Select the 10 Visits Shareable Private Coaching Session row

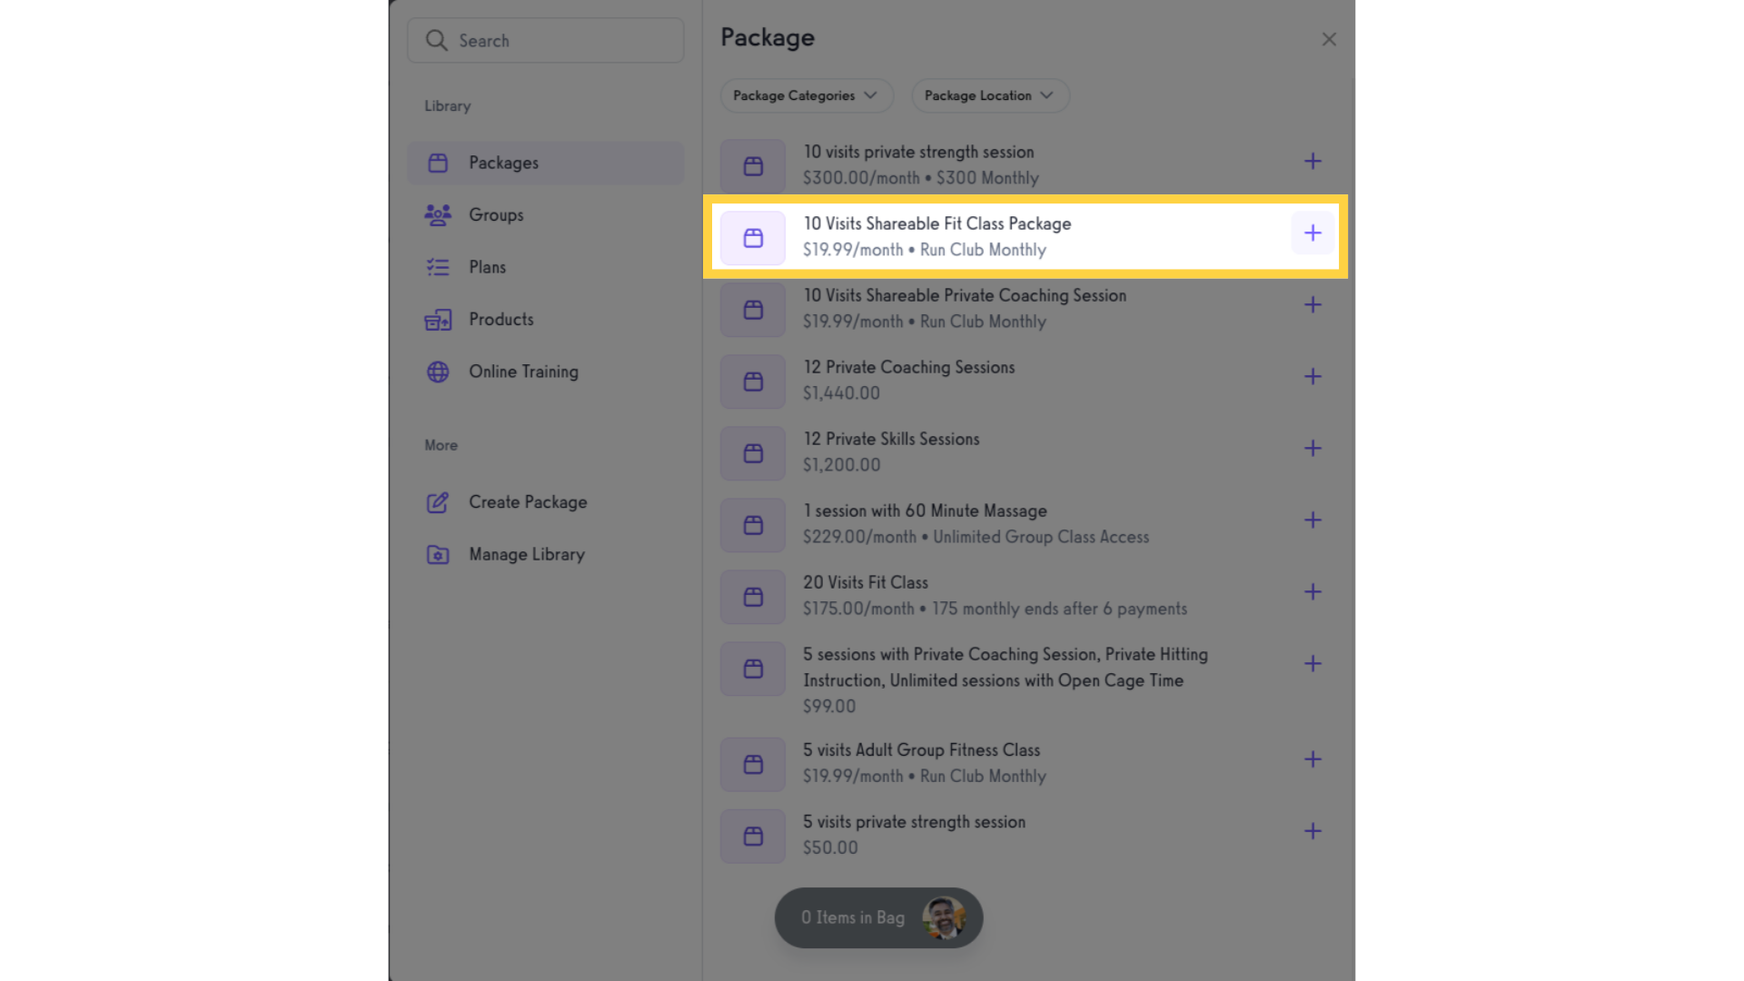pos(1025,309)
